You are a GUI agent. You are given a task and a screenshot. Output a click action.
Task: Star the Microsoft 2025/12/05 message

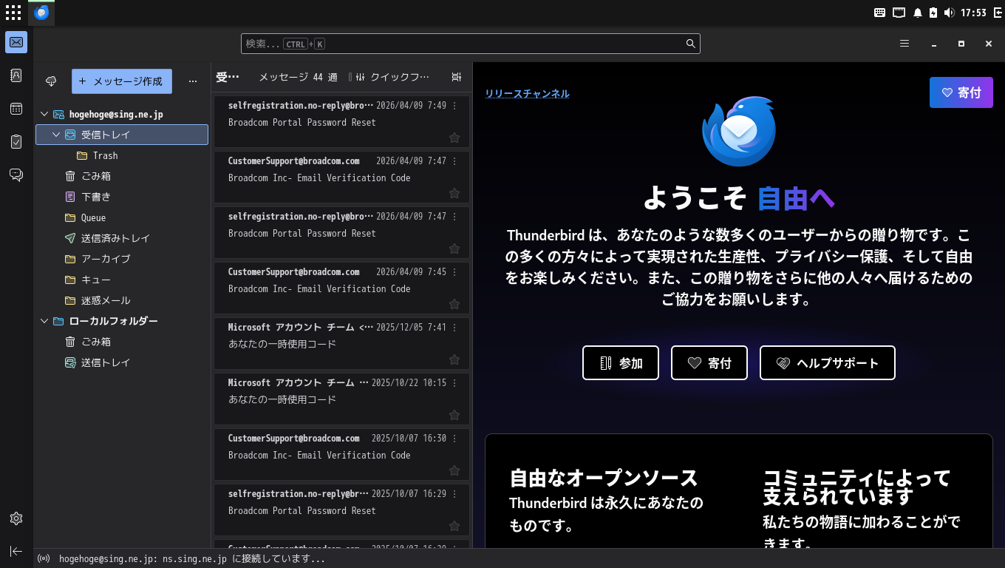454,359
